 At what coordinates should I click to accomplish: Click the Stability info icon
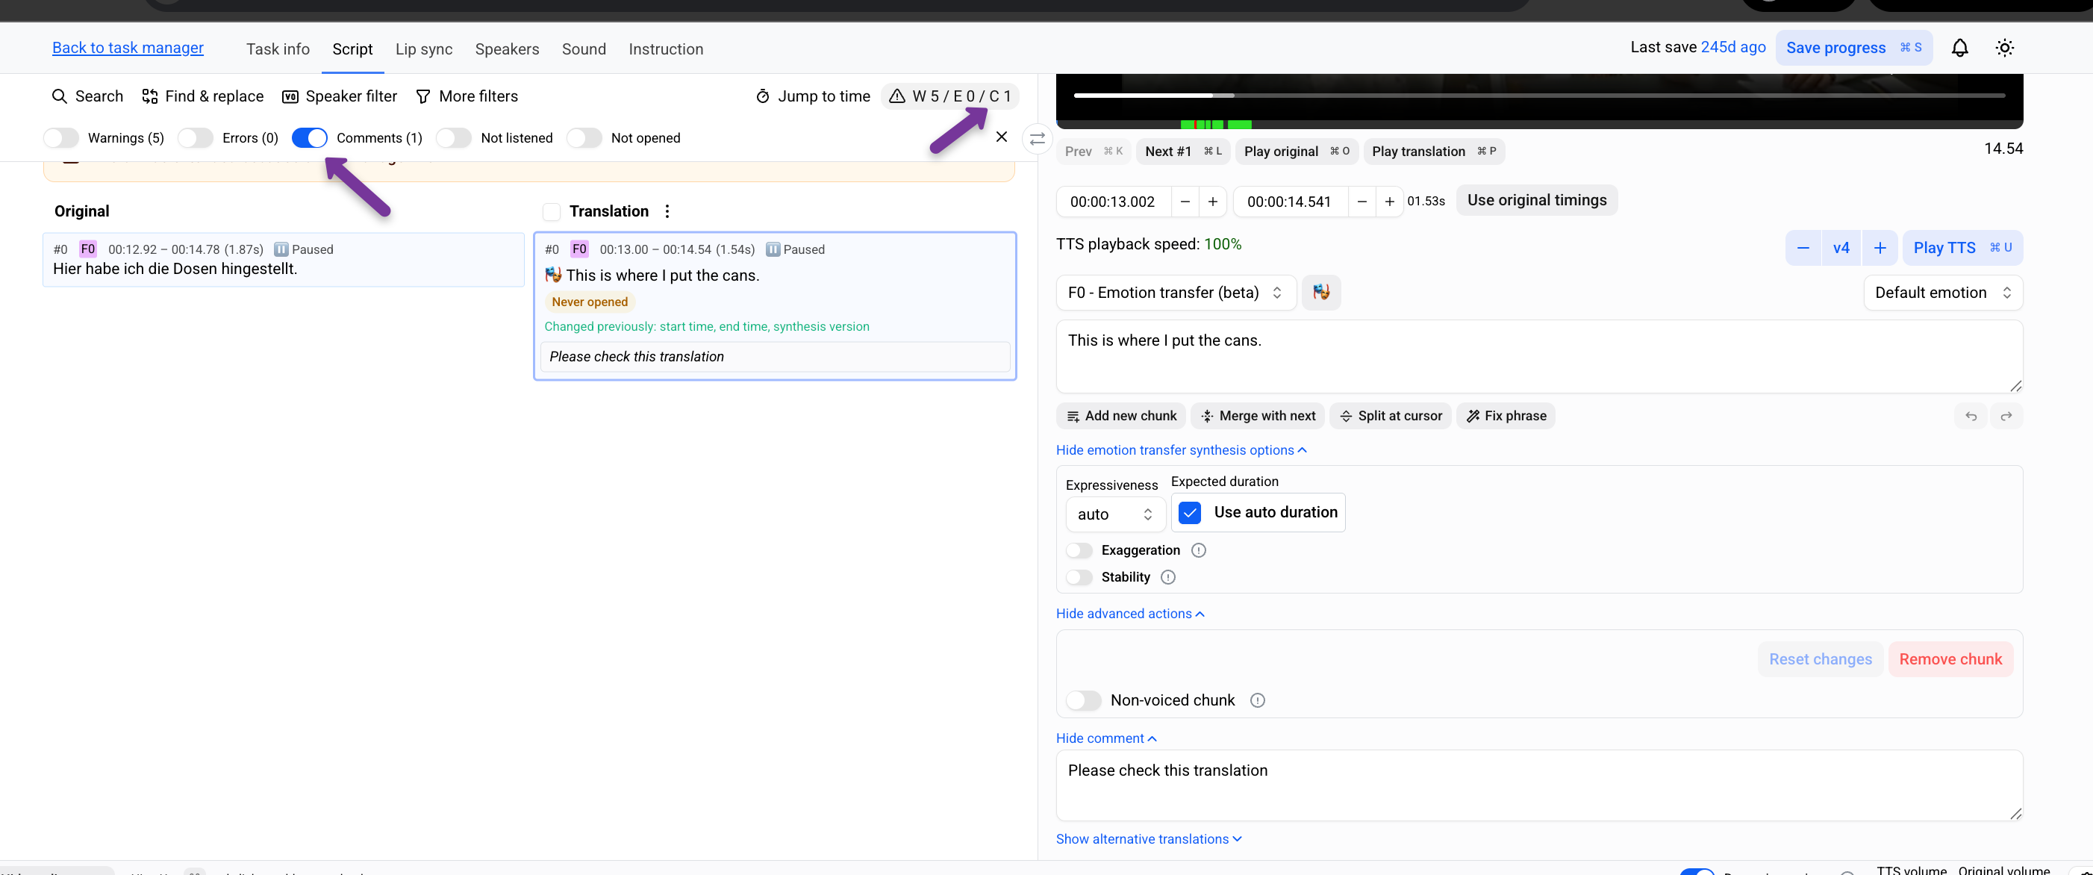(1168, 577)
